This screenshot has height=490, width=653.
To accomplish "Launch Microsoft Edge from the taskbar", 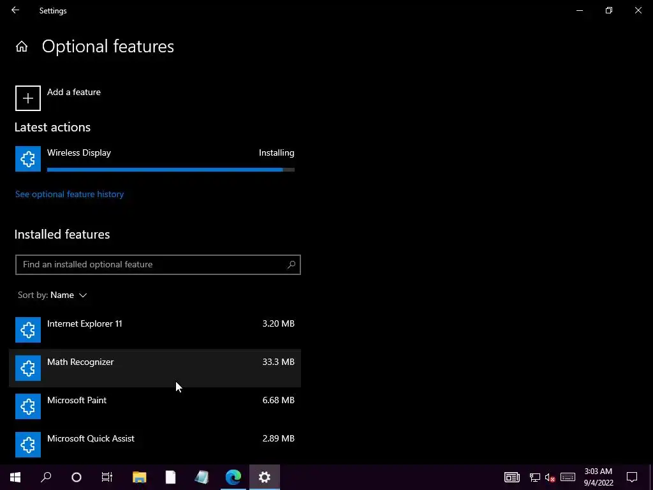I will click(x=233, y=477).
